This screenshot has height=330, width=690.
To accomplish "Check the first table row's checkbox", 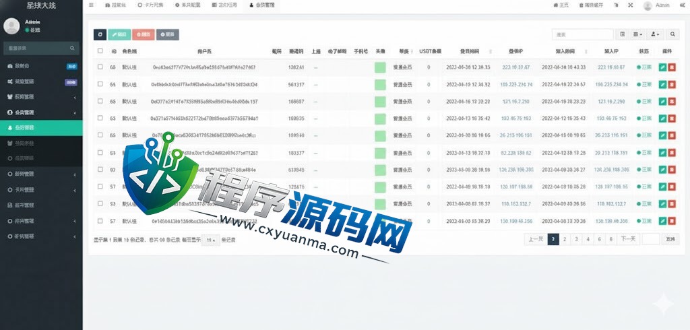I will (x=100, y=67).
